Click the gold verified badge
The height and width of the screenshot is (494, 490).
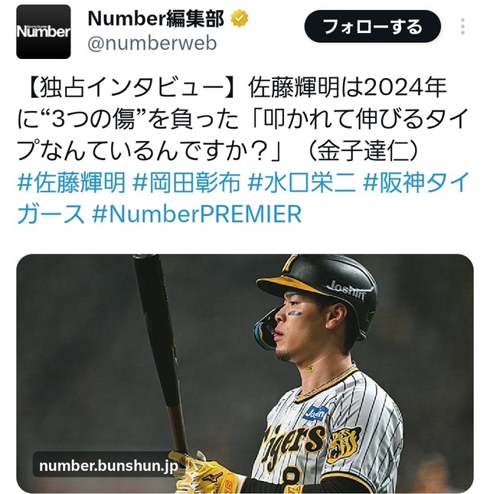(240, 18)
